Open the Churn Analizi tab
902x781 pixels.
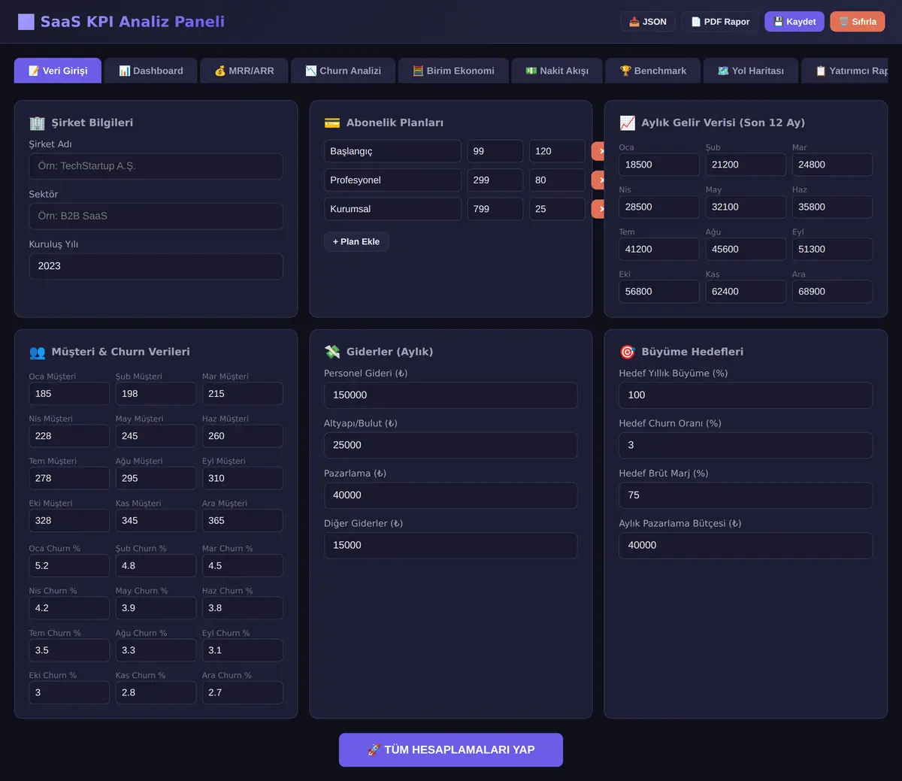pyautogui.click(x=344, y=71)
